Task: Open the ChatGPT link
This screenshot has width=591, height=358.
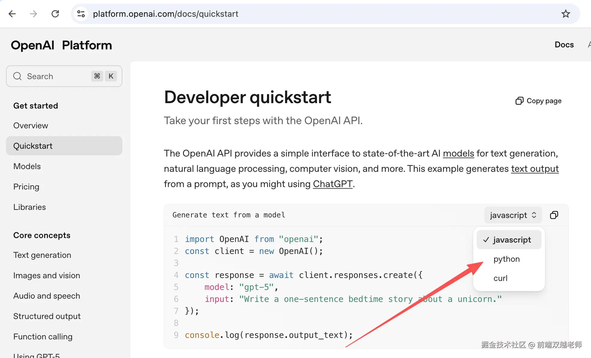Action: tap(332, 184)
